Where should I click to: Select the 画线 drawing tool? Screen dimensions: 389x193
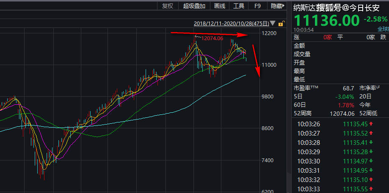[220, 6]
